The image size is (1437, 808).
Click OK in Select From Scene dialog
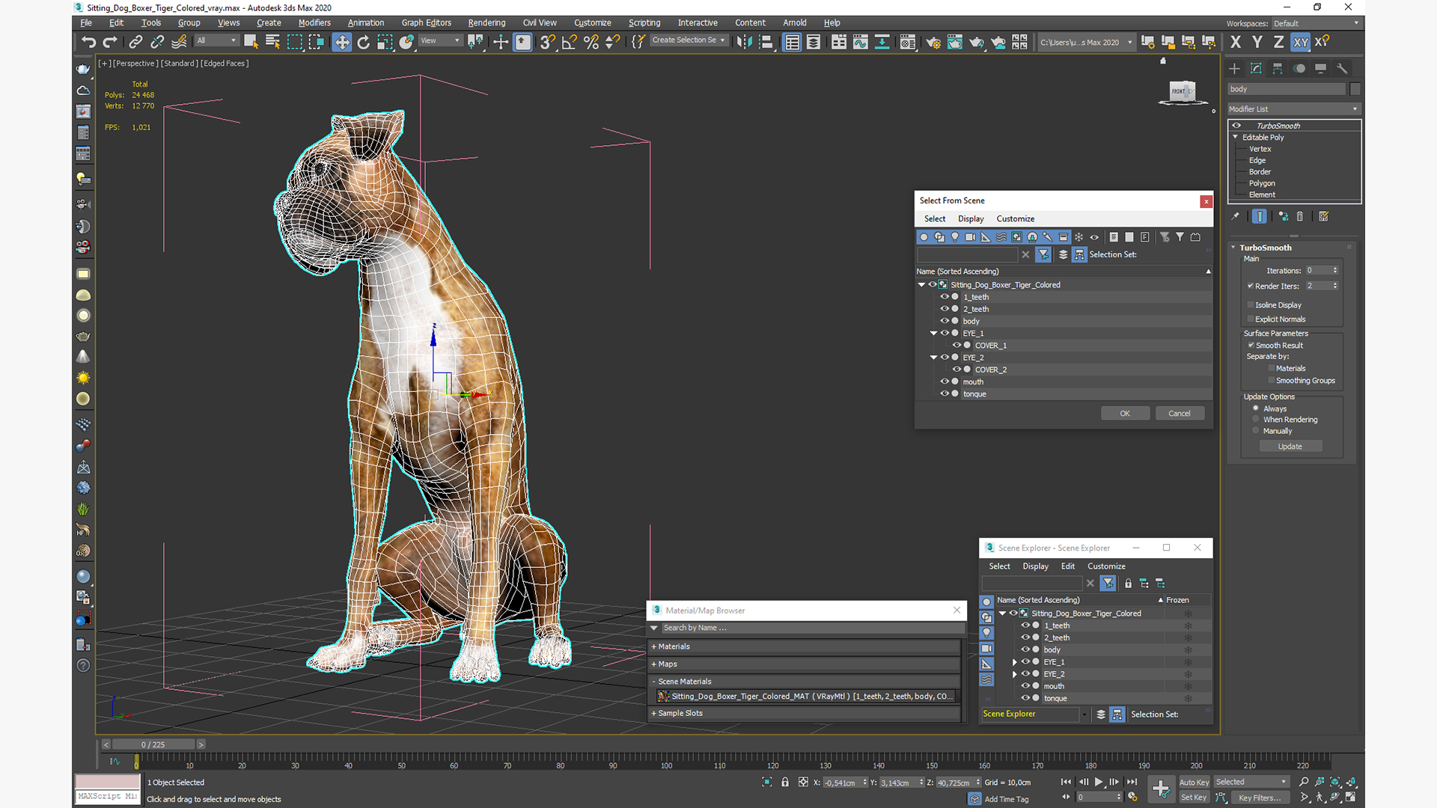1125,413
